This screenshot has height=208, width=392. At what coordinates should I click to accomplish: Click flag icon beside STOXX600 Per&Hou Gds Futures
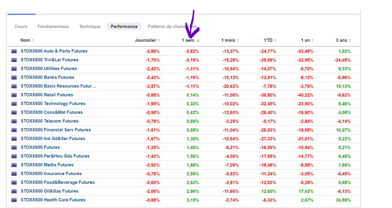tap(14, 156)
